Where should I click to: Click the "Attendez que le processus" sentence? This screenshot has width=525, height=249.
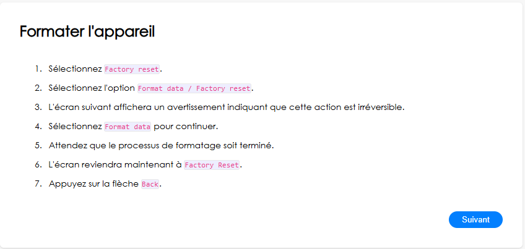click(x=162, y=146)
